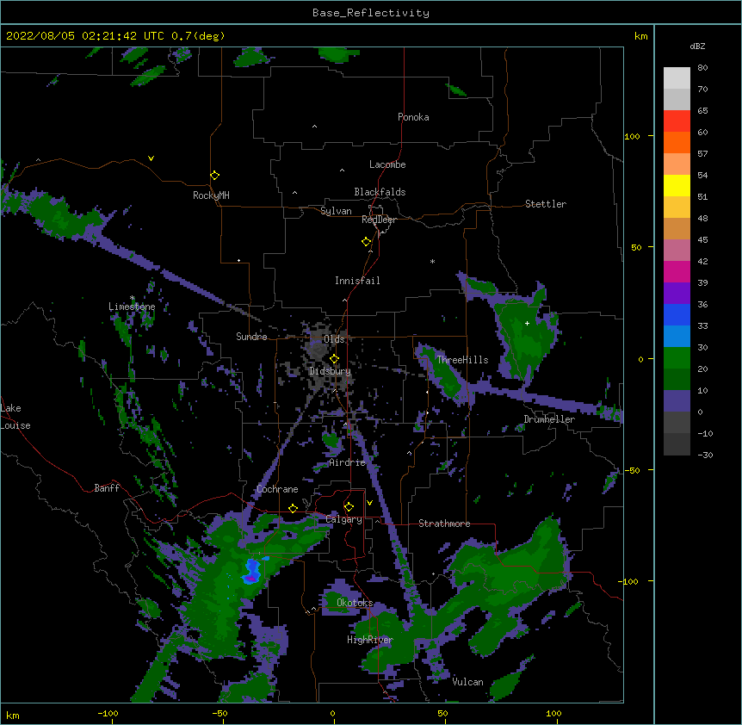Select the slate purple 10-0 dBZ legend swatch
742x725 pixels.
tap(677, 401)
